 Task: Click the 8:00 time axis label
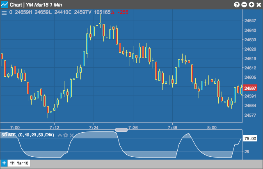pos(212,128)
